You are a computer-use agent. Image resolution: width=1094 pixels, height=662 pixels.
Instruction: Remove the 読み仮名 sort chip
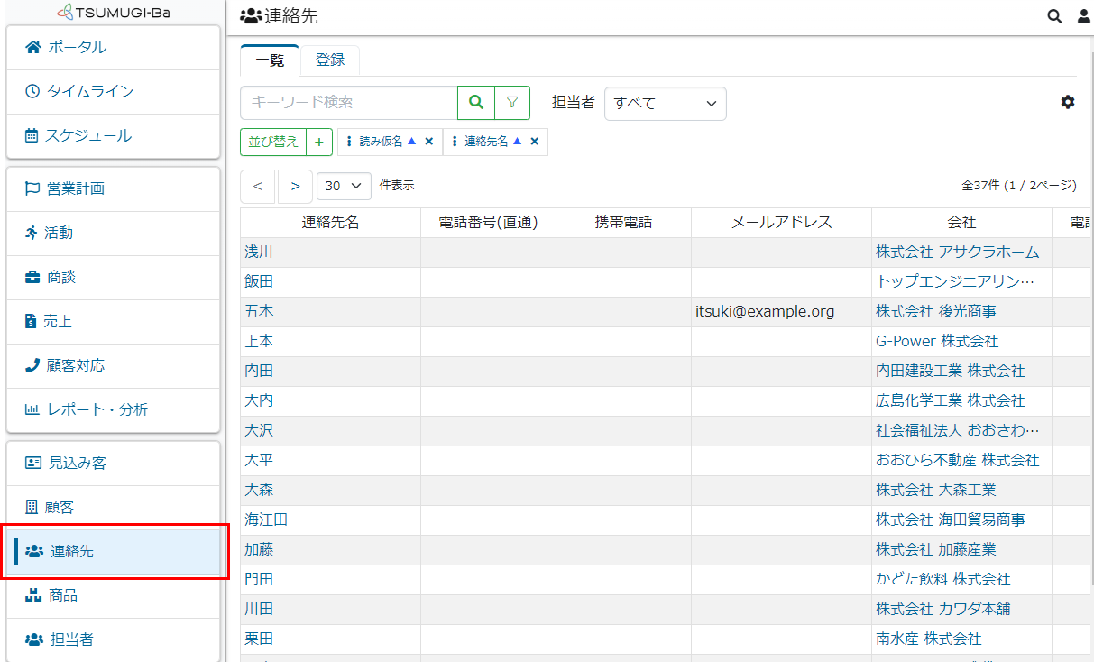click(x=429, y=142)
